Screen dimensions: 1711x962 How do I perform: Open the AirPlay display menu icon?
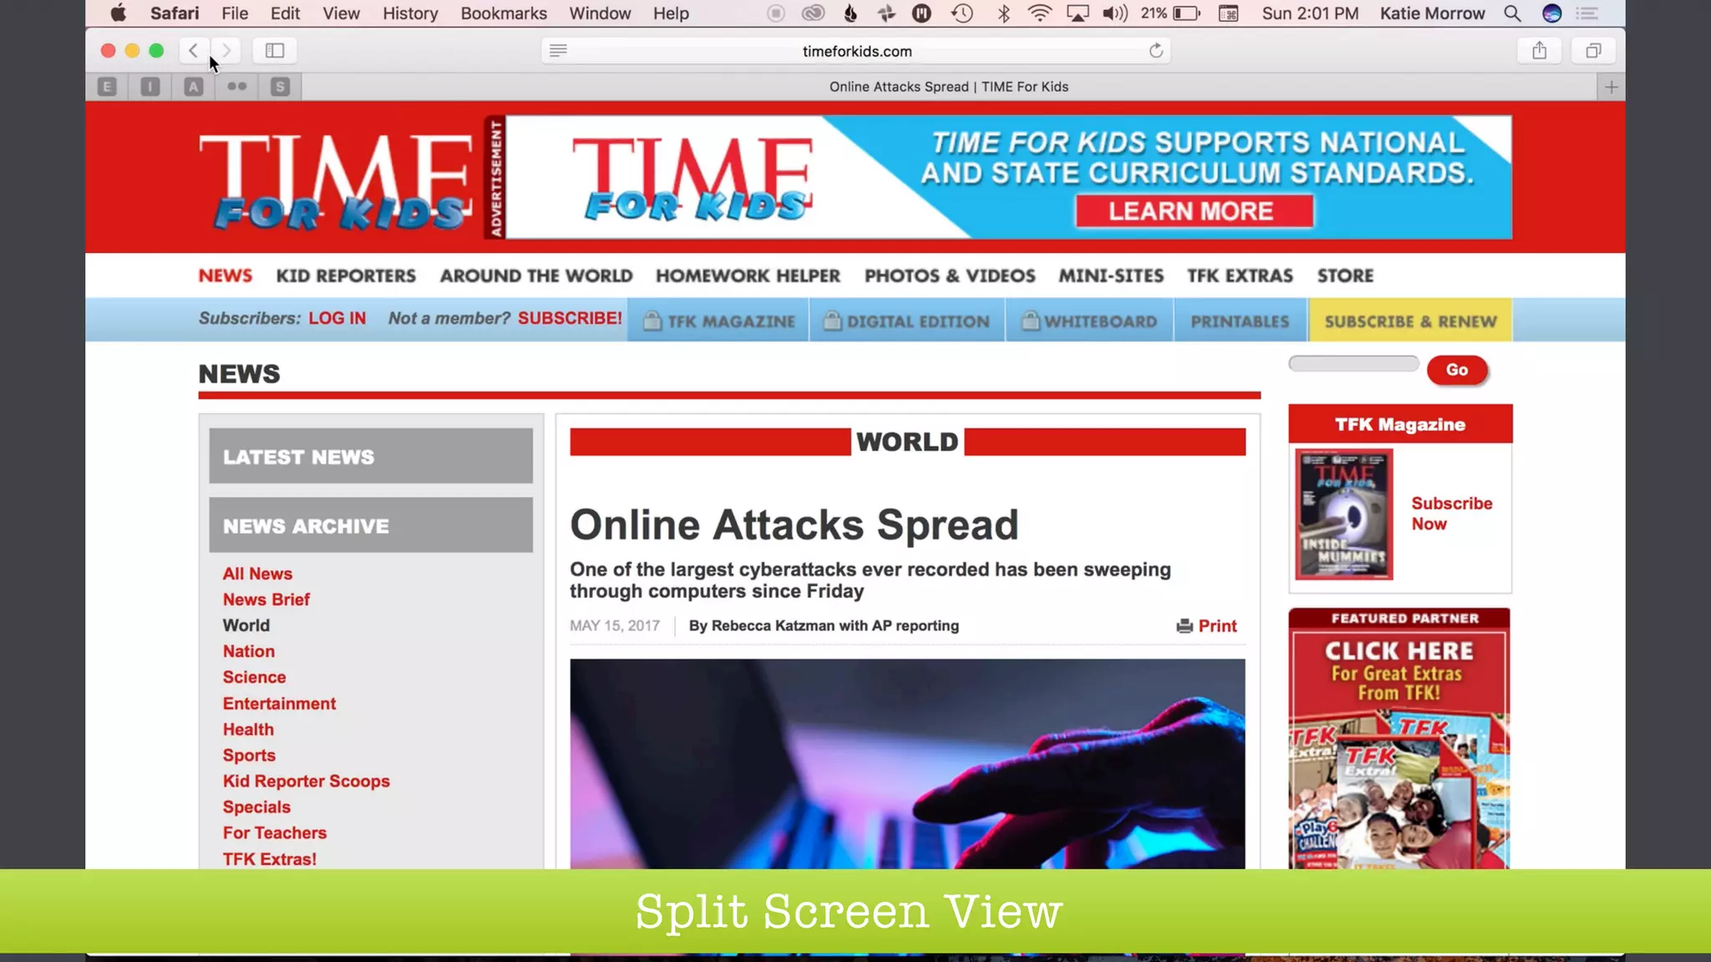click(1078, 13)
